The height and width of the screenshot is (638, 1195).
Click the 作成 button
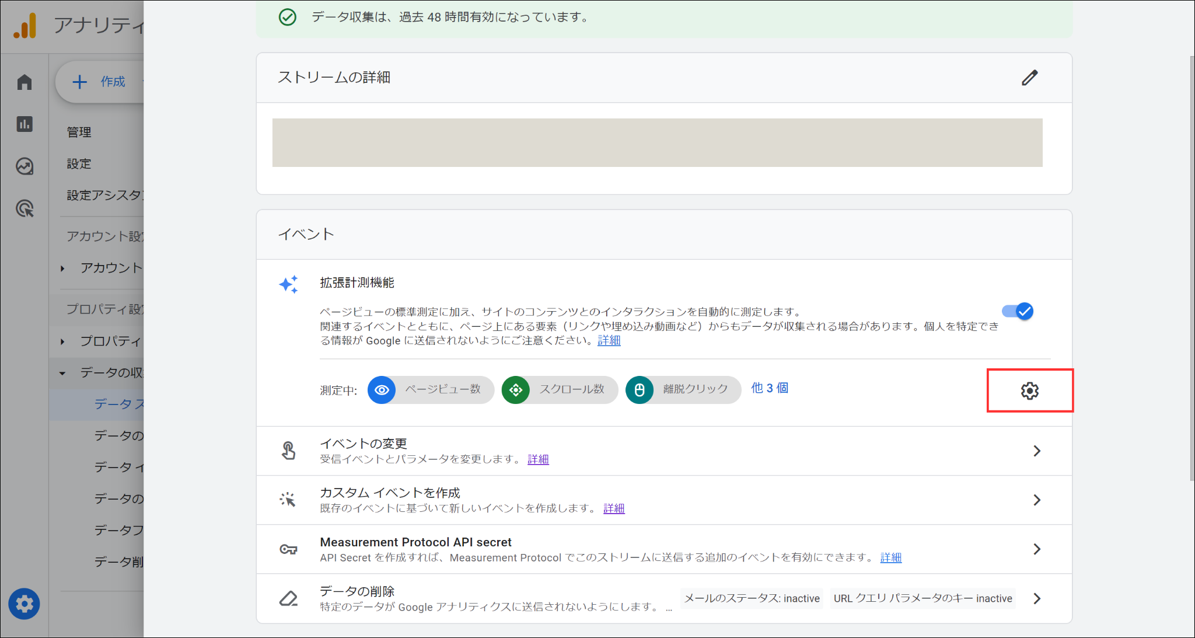coord(100,82)
